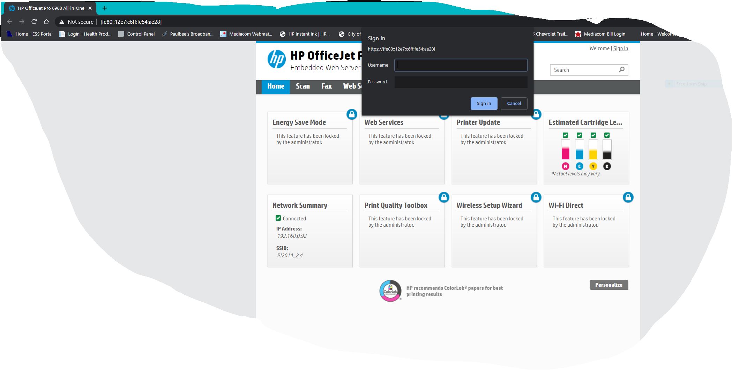Click the "Actual levels may vary" note

coord(576,174)
